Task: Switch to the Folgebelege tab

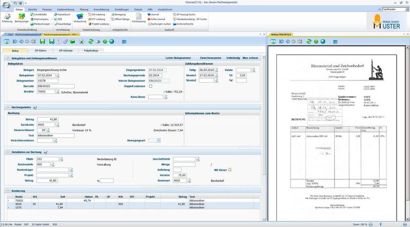Action: 91,51
